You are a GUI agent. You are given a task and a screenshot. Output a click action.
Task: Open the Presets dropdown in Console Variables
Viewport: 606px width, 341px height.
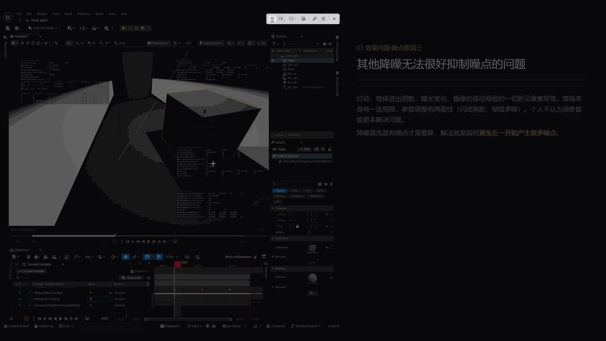[139, 271]
